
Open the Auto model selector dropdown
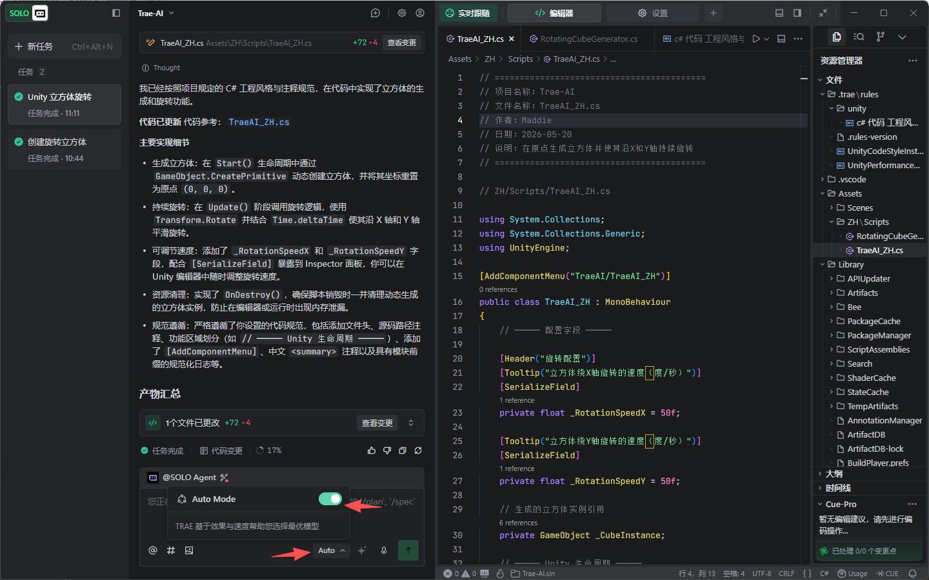332,550
